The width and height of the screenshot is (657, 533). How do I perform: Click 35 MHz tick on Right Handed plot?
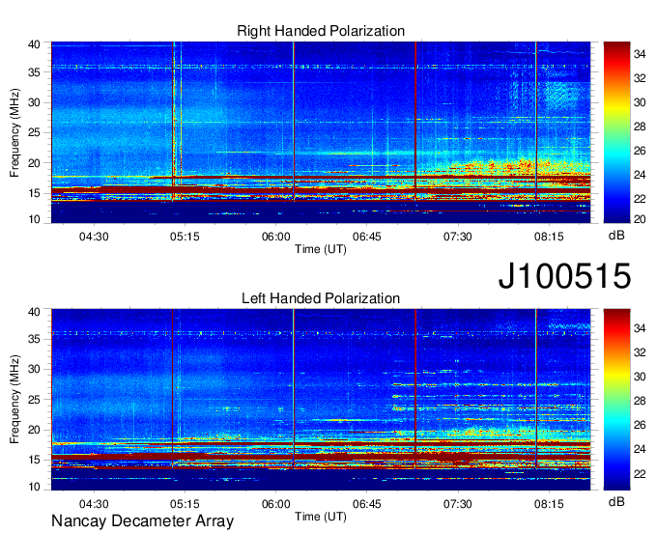tap(34, 72)
